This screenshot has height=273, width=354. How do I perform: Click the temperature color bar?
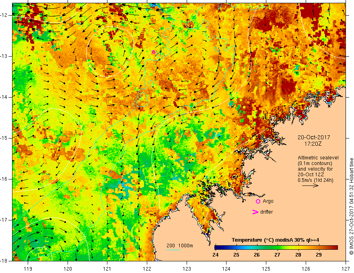(x=276, y=248)
